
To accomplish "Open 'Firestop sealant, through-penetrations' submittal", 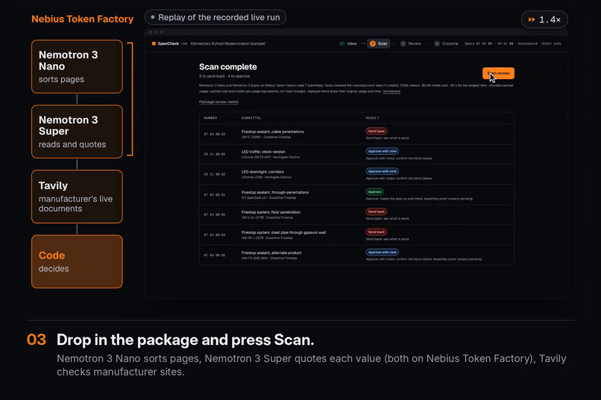I will coord(275,192).
